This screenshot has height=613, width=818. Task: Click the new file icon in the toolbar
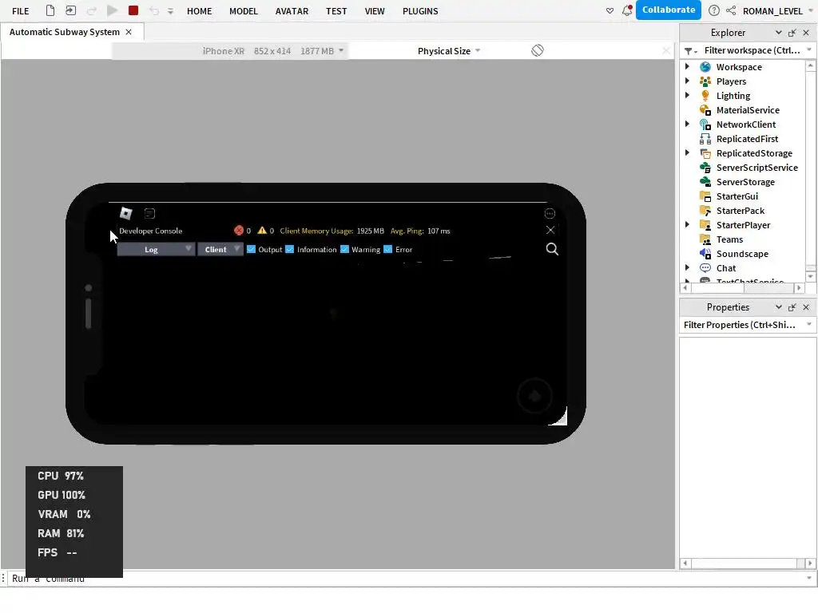50,10
